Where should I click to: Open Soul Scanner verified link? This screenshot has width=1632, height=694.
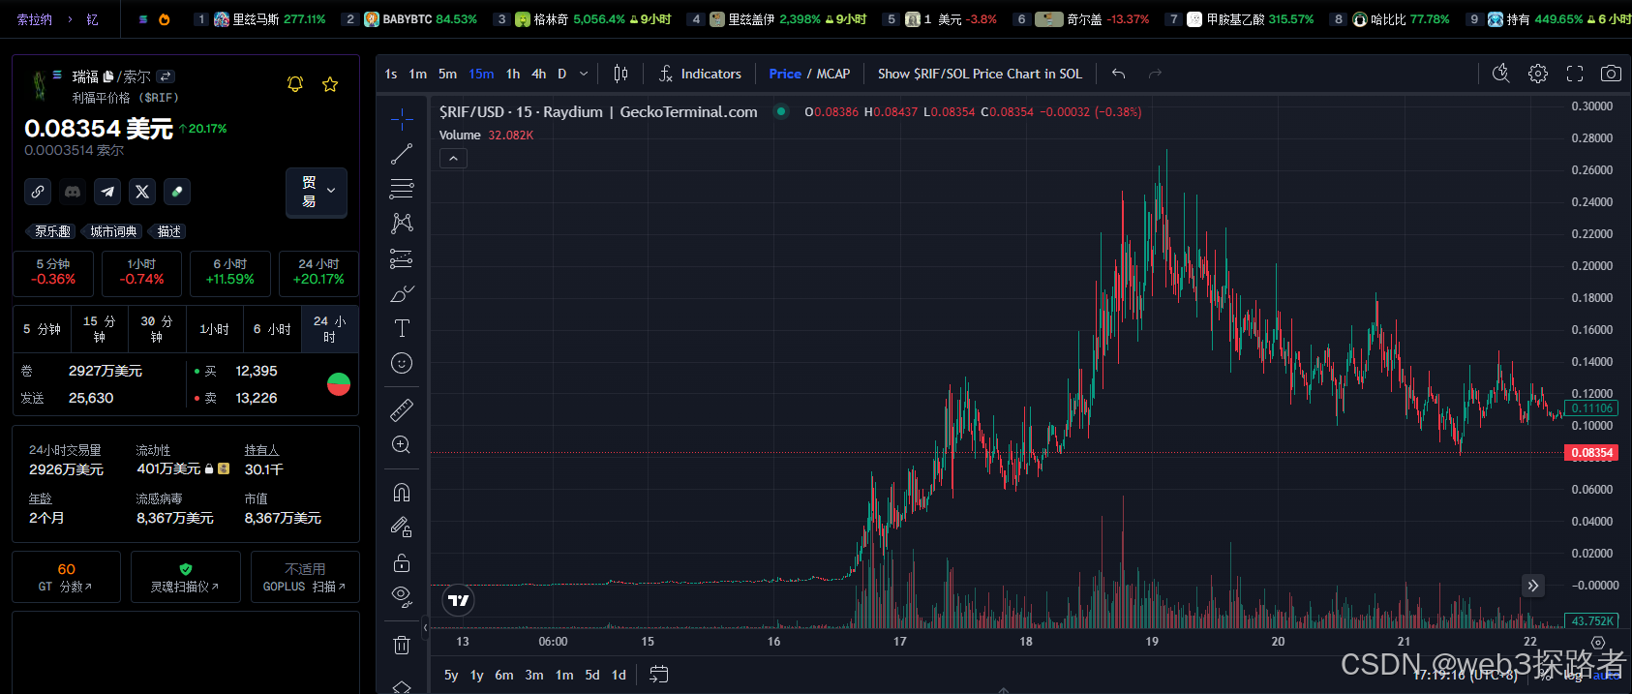point(186,577)
